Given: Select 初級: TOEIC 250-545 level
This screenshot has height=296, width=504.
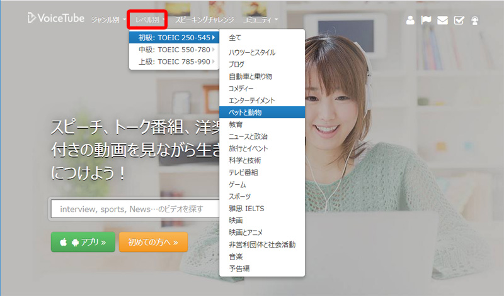Looking at the screenshot, I should pos(173,38).
